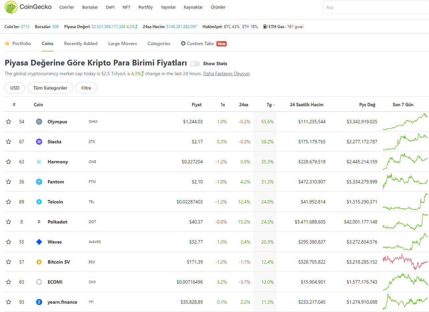Favorite Olympus with its star icon
This screenshot has width=429, height=312.
[x=8, y=122]
